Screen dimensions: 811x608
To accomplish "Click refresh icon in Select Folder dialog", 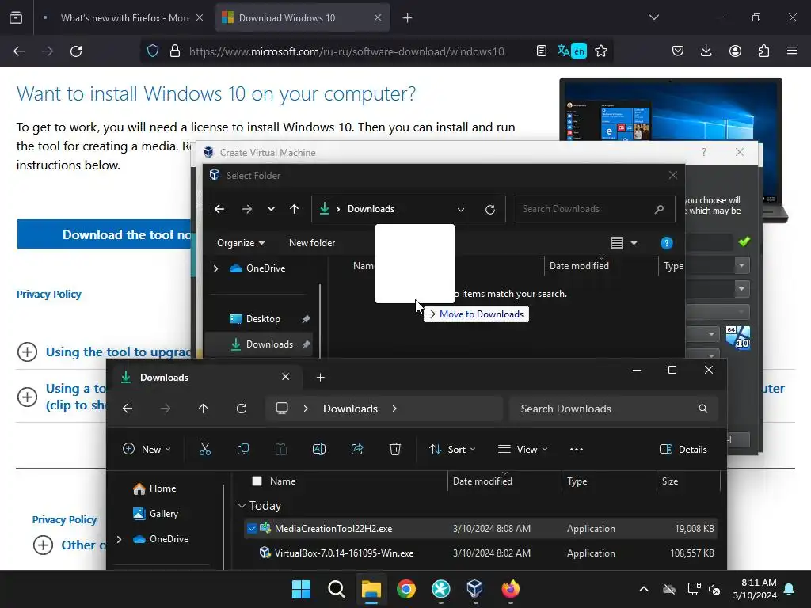I will click(490, 209).
